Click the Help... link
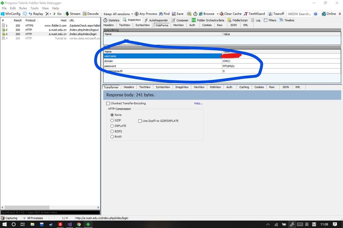The height and width of the screenshot is (228, 343). (x=198, y=103)
